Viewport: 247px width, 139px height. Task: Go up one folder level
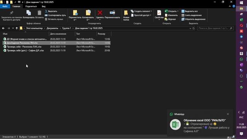17,28
